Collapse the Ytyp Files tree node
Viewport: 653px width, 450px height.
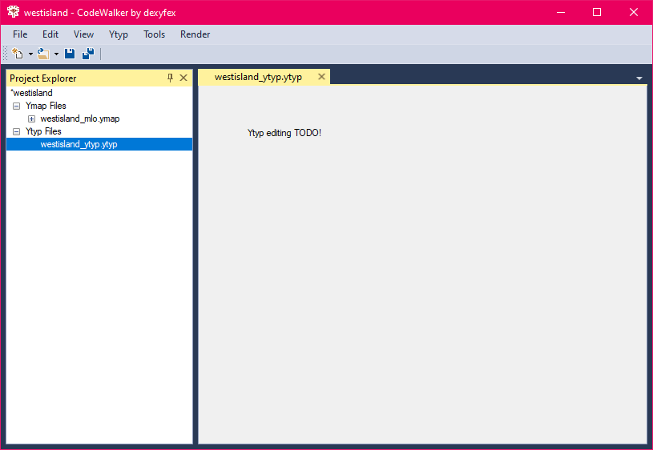click(x=16, y=132)
